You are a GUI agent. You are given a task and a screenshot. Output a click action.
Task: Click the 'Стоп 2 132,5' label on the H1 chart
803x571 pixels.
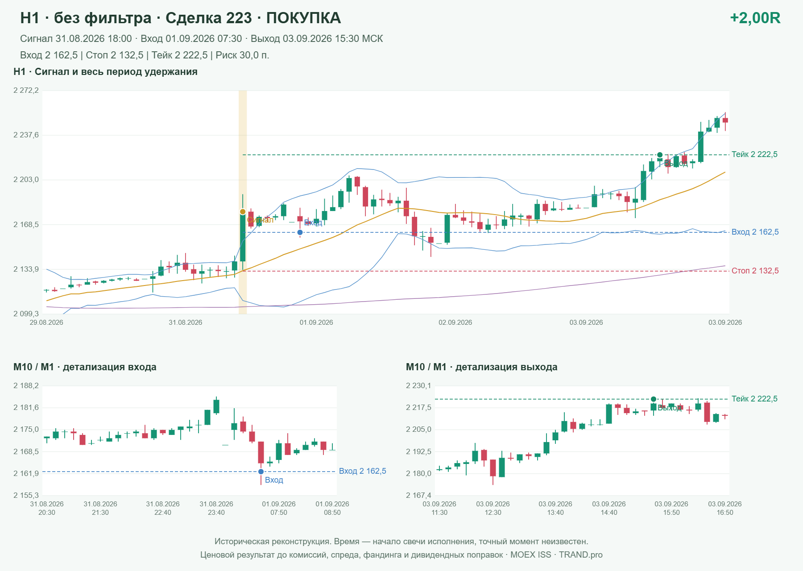(x=755, y=271)
